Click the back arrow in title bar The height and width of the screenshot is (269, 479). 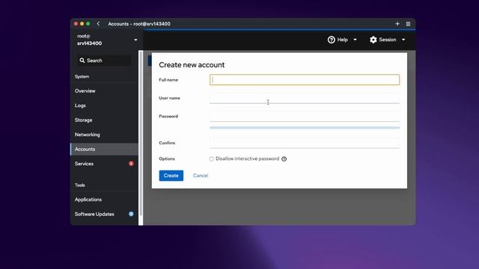tap(98, 23)
